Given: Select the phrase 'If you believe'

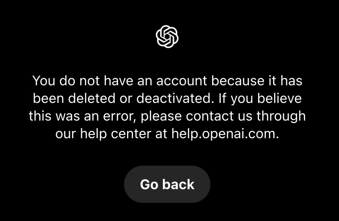Looking at the screenshot, I should [x=260, y=98].
